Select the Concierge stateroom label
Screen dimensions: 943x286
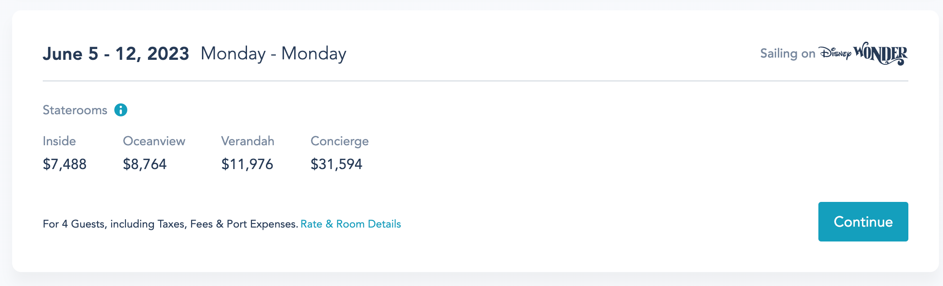[339, 141]
